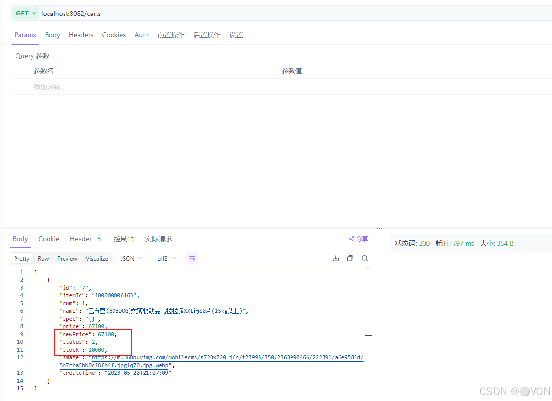
Task: Switch to the Params tab
Action: click(25, 35)
